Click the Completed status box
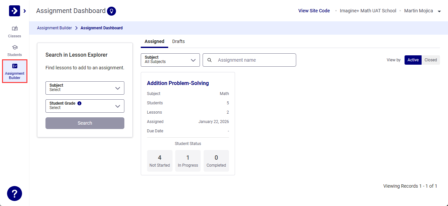Viewport: 448px width, 206px height. [x=216, y=161]
